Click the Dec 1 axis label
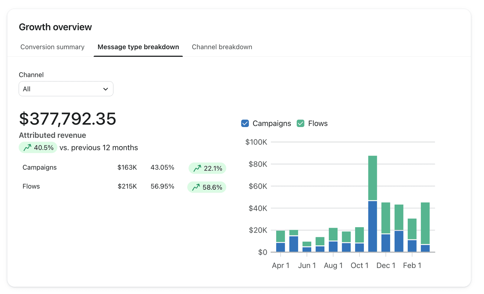Screen dimensions: 484x294 click(386, 266)
